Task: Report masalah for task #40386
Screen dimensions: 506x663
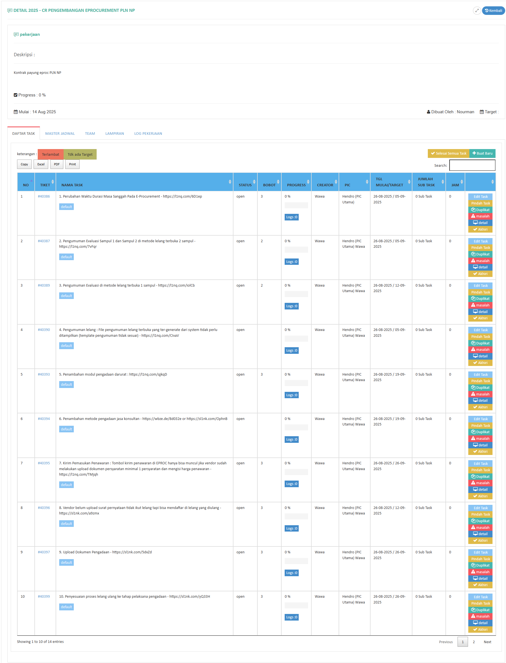Action: tap(480, 216)
